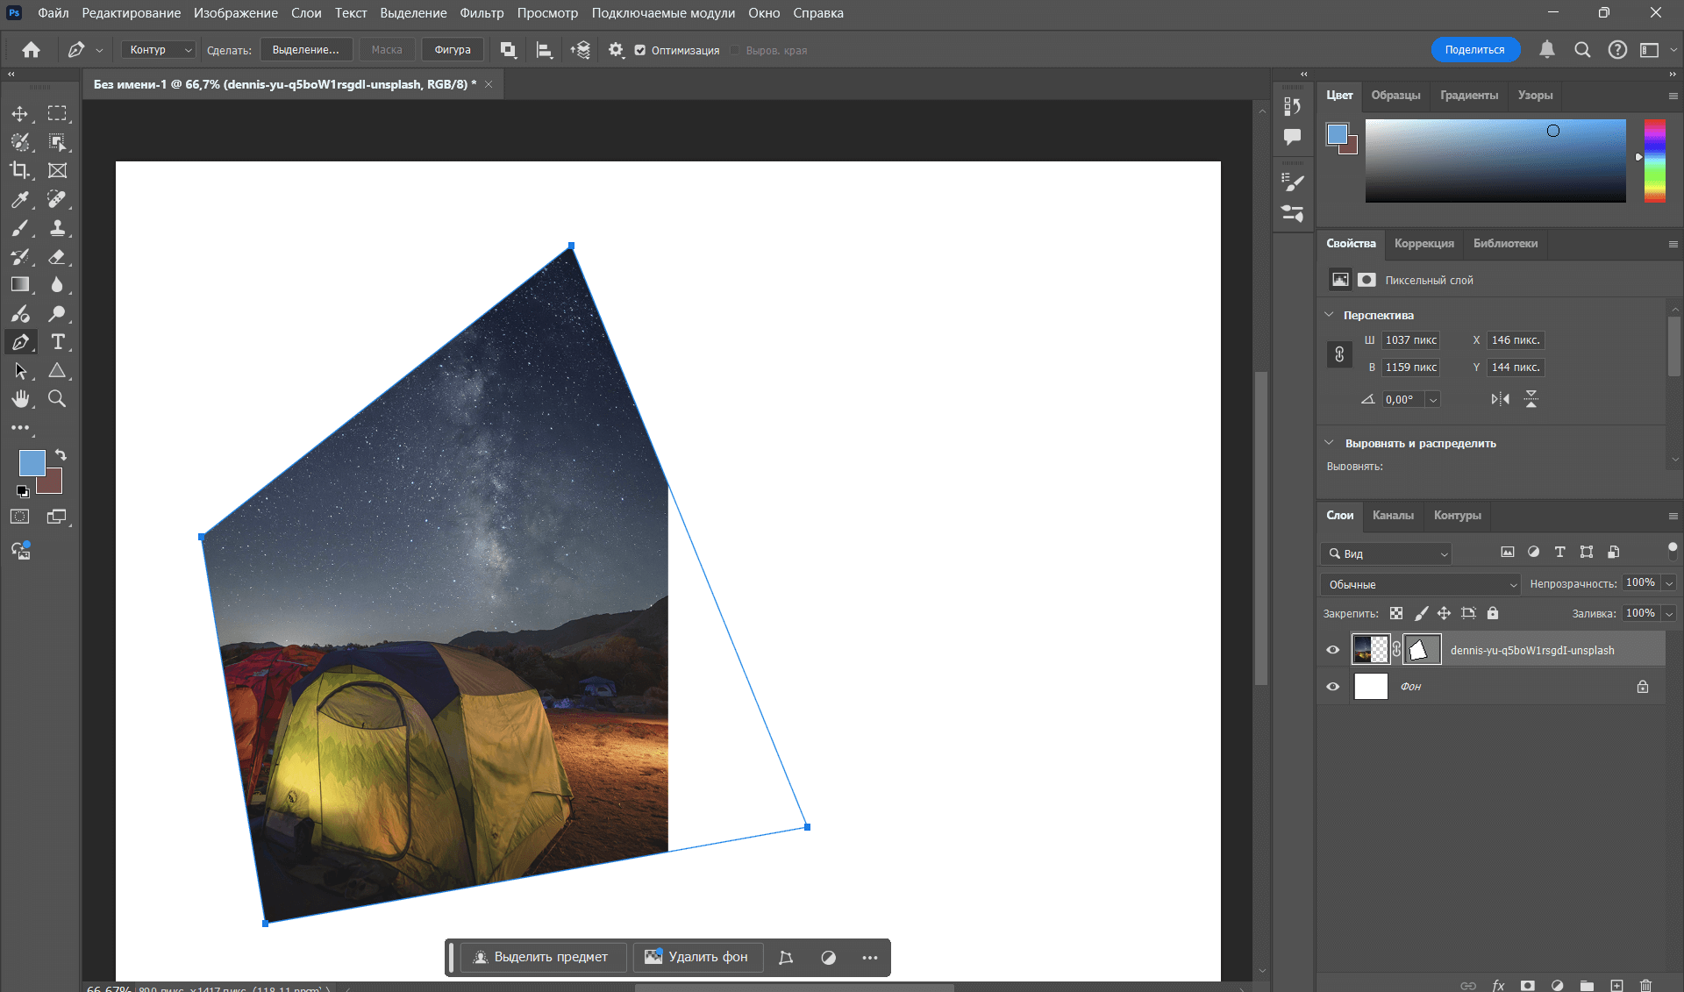Viewport: 1684px width, 992px height.
Task: Select the Move tool
Action: [x=19, y=114]
